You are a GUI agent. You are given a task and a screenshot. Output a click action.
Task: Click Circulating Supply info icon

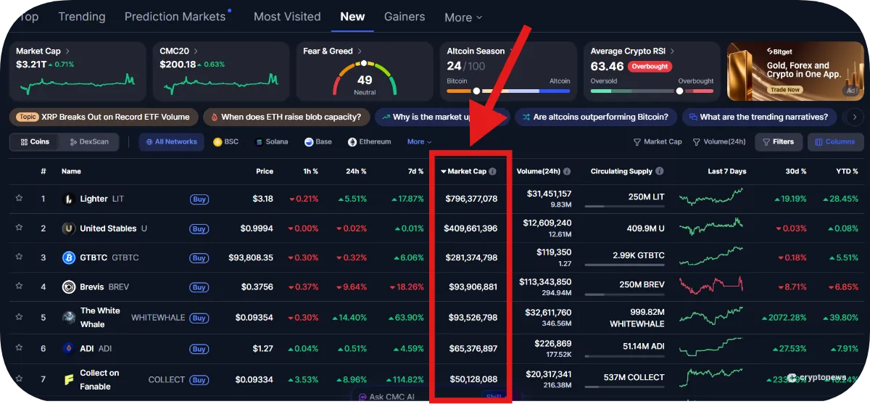(660, 172)
